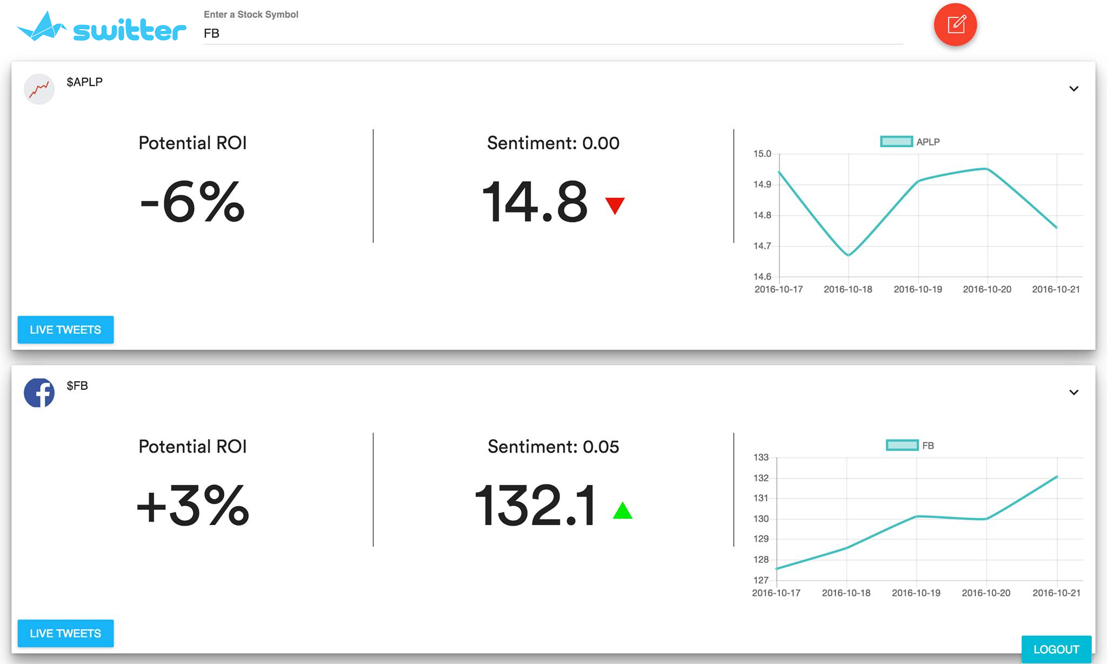Viewport: 1107px width, 664px height.
Task: Click the red compose pencil button
Action: 955,25
